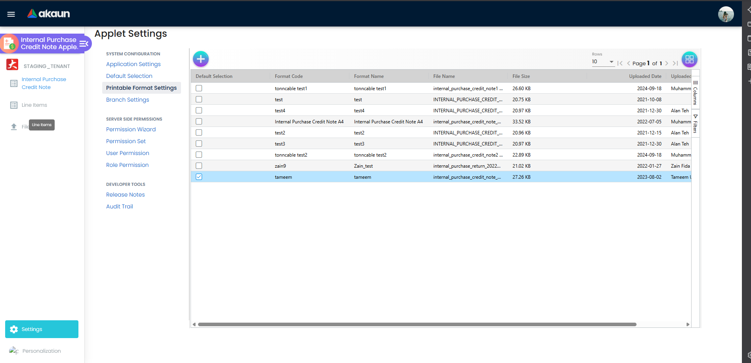Open Personalization sidebar link
Viewport: 751px width, 363px height.
click(x=42, y=351)
